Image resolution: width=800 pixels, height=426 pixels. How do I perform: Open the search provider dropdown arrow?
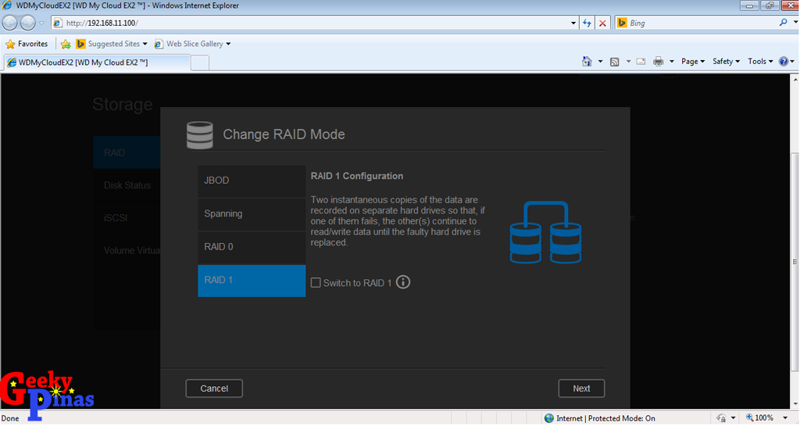point(795,23)
